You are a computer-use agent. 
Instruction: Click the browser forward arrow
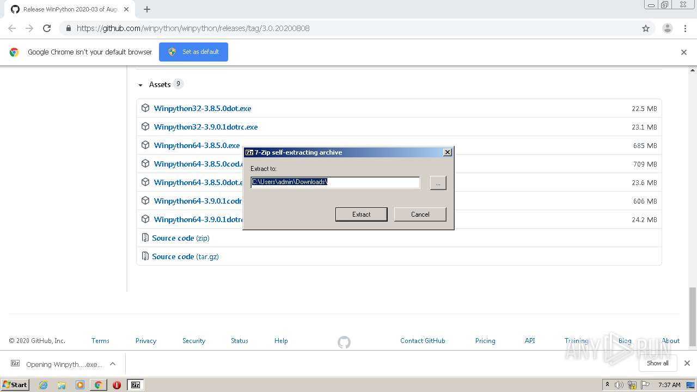click(x=29, y=28)
